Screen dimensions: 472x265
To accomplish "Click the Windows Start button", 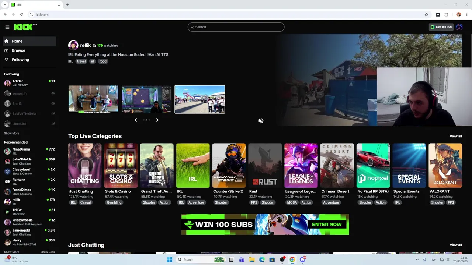I will 169,259.
